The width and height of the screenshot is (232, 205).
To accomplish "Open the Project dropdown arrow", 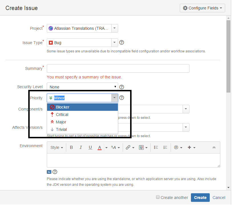I will pos(114,28).
